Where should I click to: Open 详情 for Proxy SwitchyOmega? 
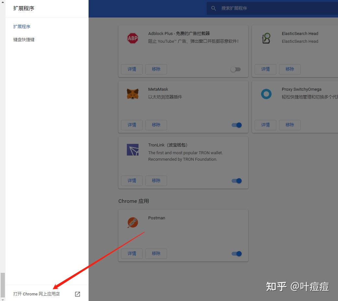tap(265, 125)
